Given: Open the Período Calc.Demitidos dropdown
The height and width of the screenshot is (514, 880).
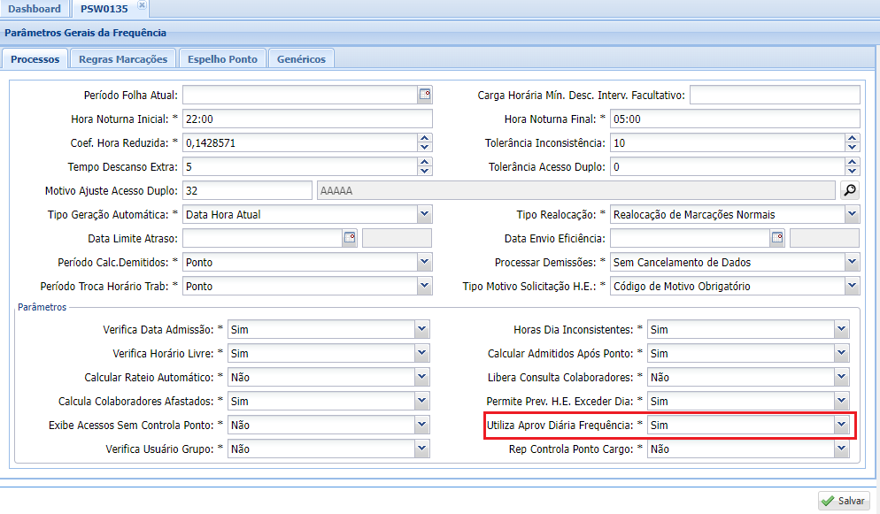Looking at the screenshot, I should [425, 262].
